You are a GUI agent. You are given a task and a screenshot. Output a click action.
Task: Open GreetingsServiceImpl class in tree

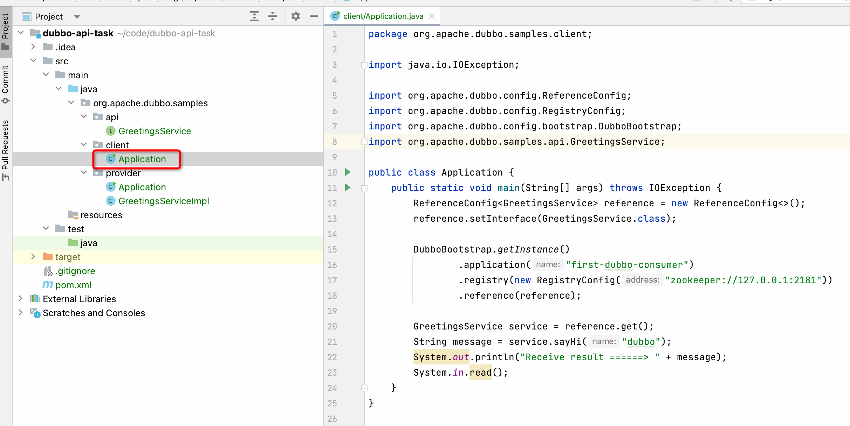point(163,201)
